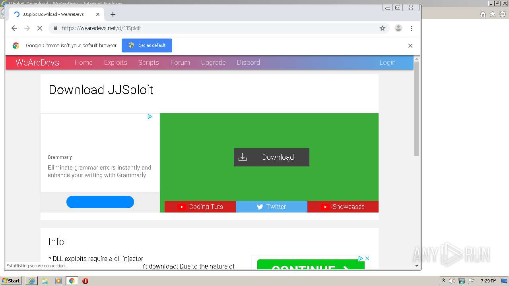Click the AdChoices icon on Continue ad

pyautogui.click(x=361, y=258)
